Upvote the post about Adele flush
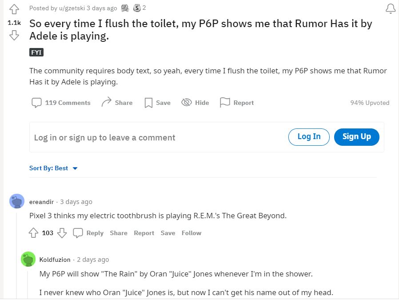The width and height of the screenshot is (399, 300). click(x=14, y=9)
